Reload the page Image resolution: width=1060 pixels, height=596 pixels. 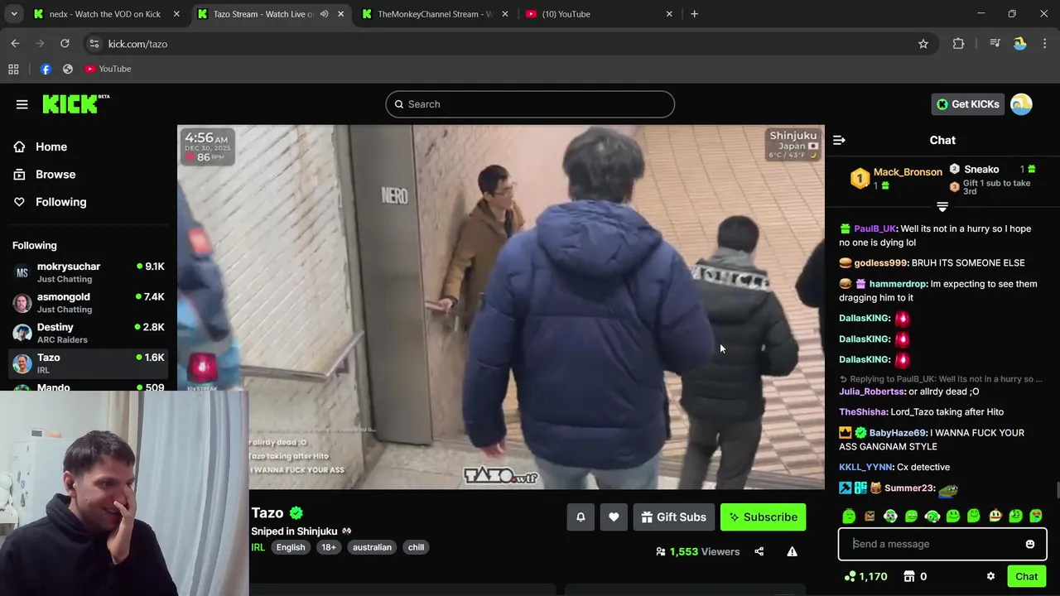(65, 44)
